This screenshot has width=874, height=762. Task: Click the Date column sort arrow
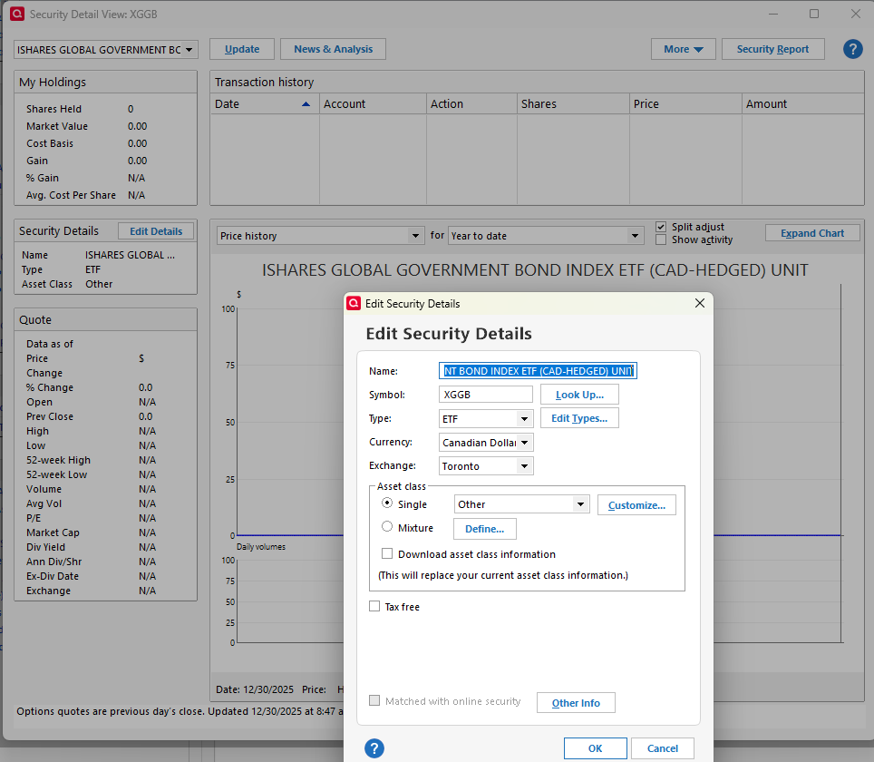[x=306, y=104]
